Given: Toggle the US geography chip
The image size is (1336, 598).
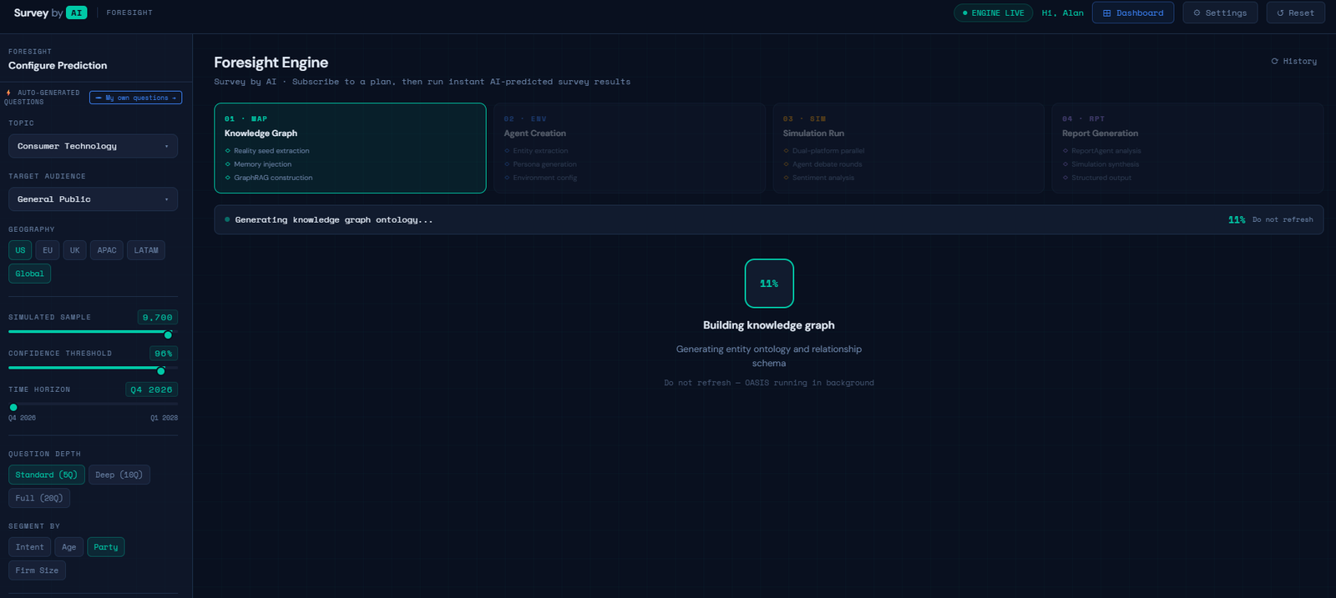Looking at the screenshot, I should click(20, 250).
